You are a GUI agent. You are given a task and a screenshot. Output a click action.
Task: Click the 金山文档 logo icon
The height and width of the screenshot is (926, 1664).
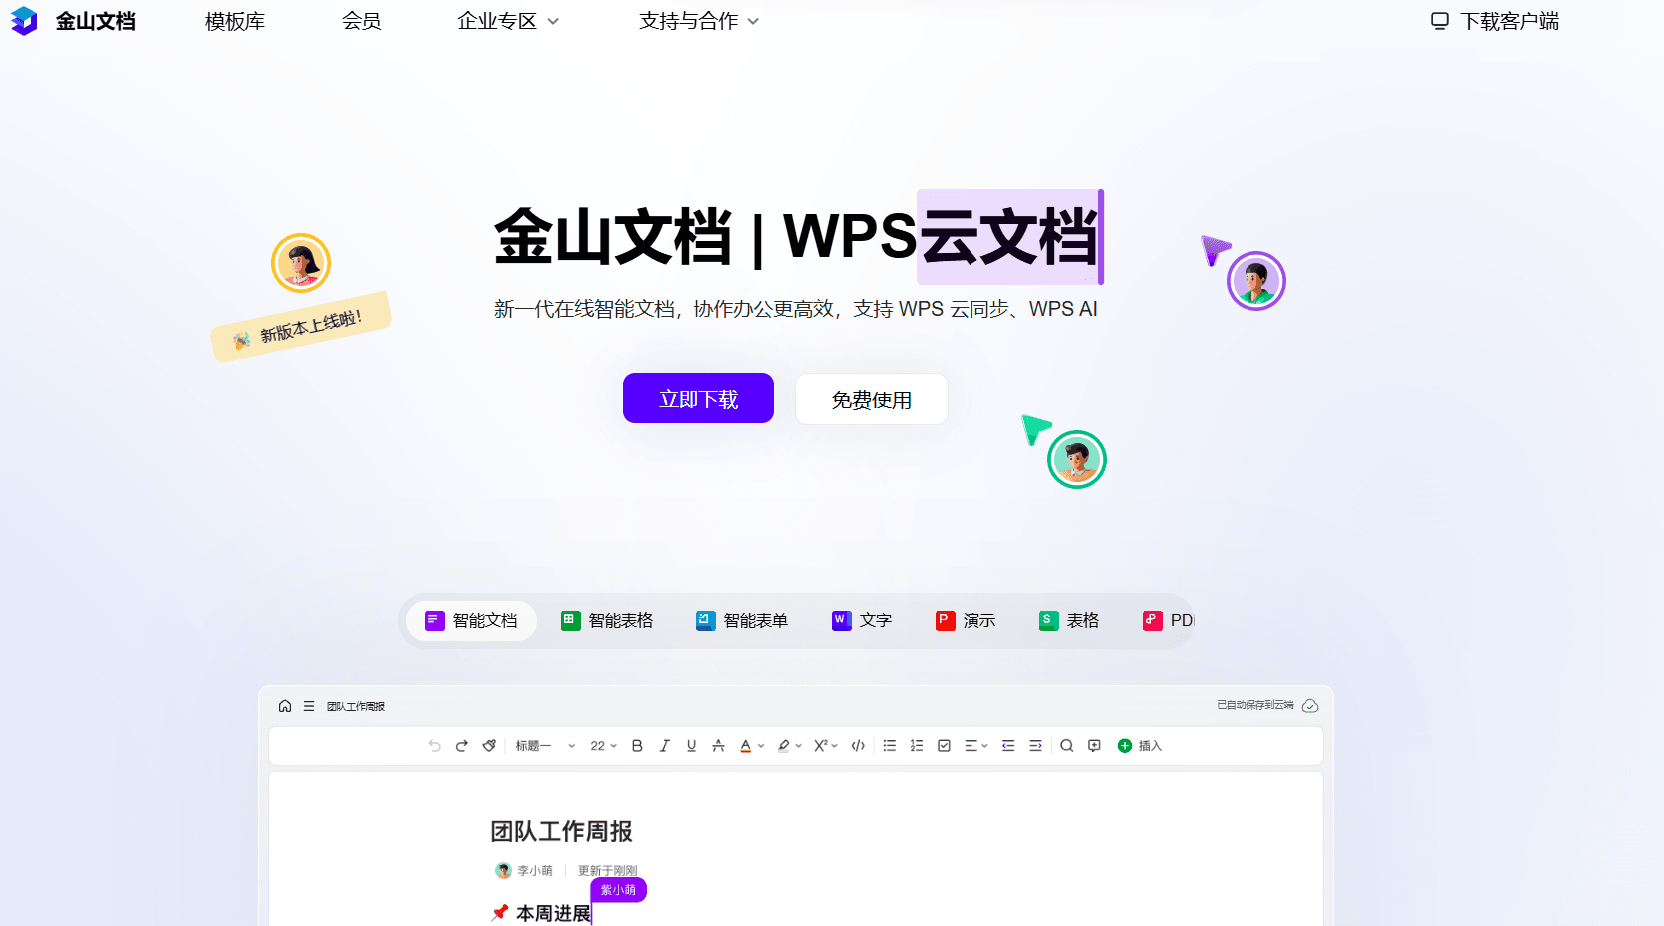24,21
